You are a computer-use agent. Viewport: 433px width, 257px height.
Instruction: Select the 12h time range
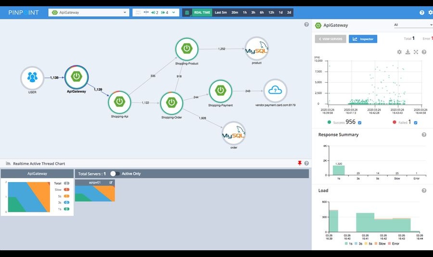[271, 12]
